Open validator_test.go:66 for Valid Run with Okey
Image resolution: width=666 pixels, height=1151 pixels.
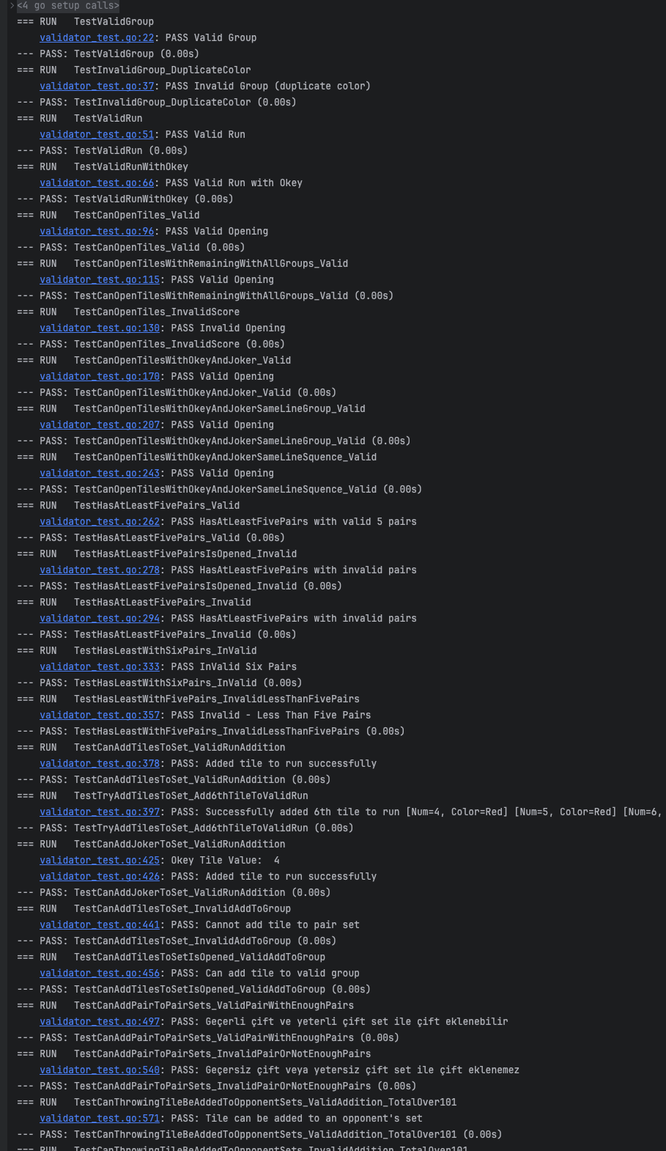pos(97,183)
